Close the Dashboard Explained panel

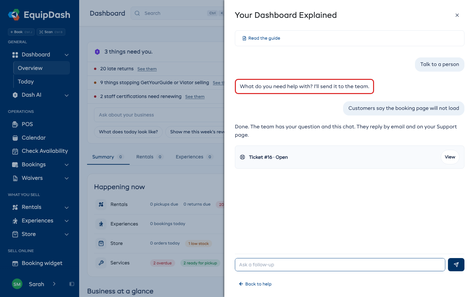(457, 15)
